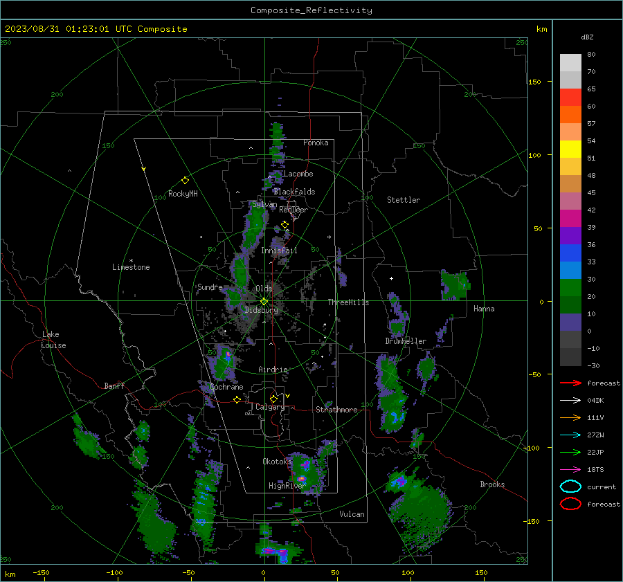Click the green echo patch north of Hanna

click(455, 285)
